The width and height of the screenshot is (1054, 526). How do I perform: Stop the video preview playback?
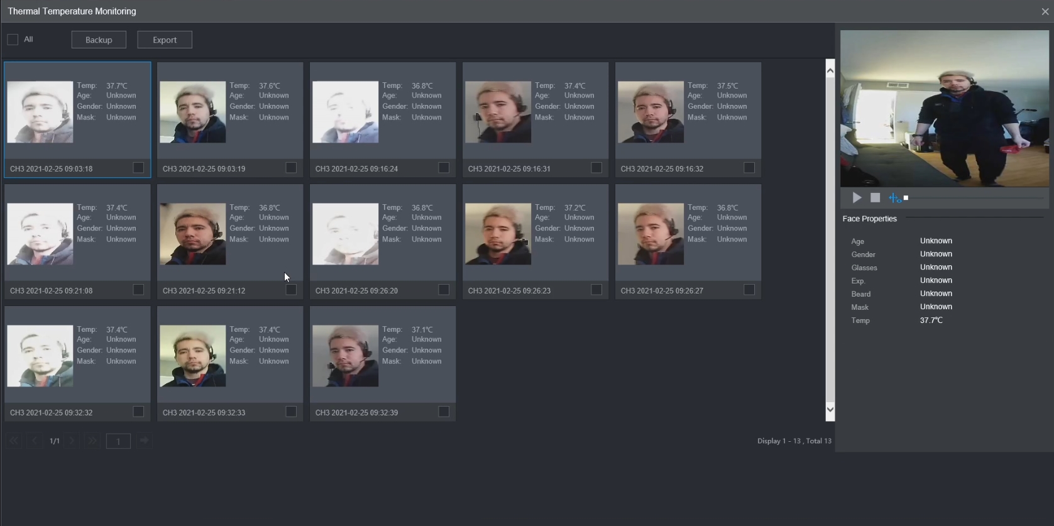(x=875, y=198)
